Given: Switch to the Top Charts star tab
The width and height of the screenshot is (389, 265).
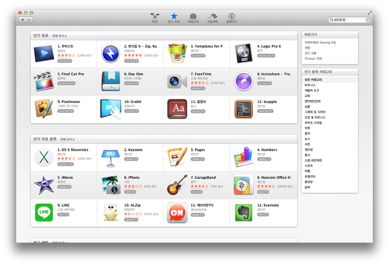Looking at the screenshot, I should coord(174,18).
